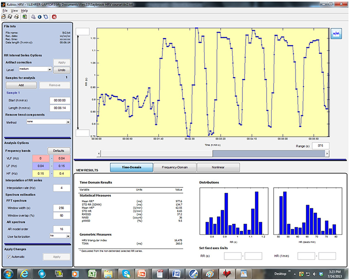The image size is (349, 280).
Task: Click the open file folder toolbar icon
Action: point(4,16)
